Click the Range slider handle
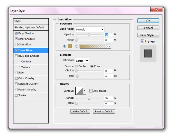 point(89,98)
